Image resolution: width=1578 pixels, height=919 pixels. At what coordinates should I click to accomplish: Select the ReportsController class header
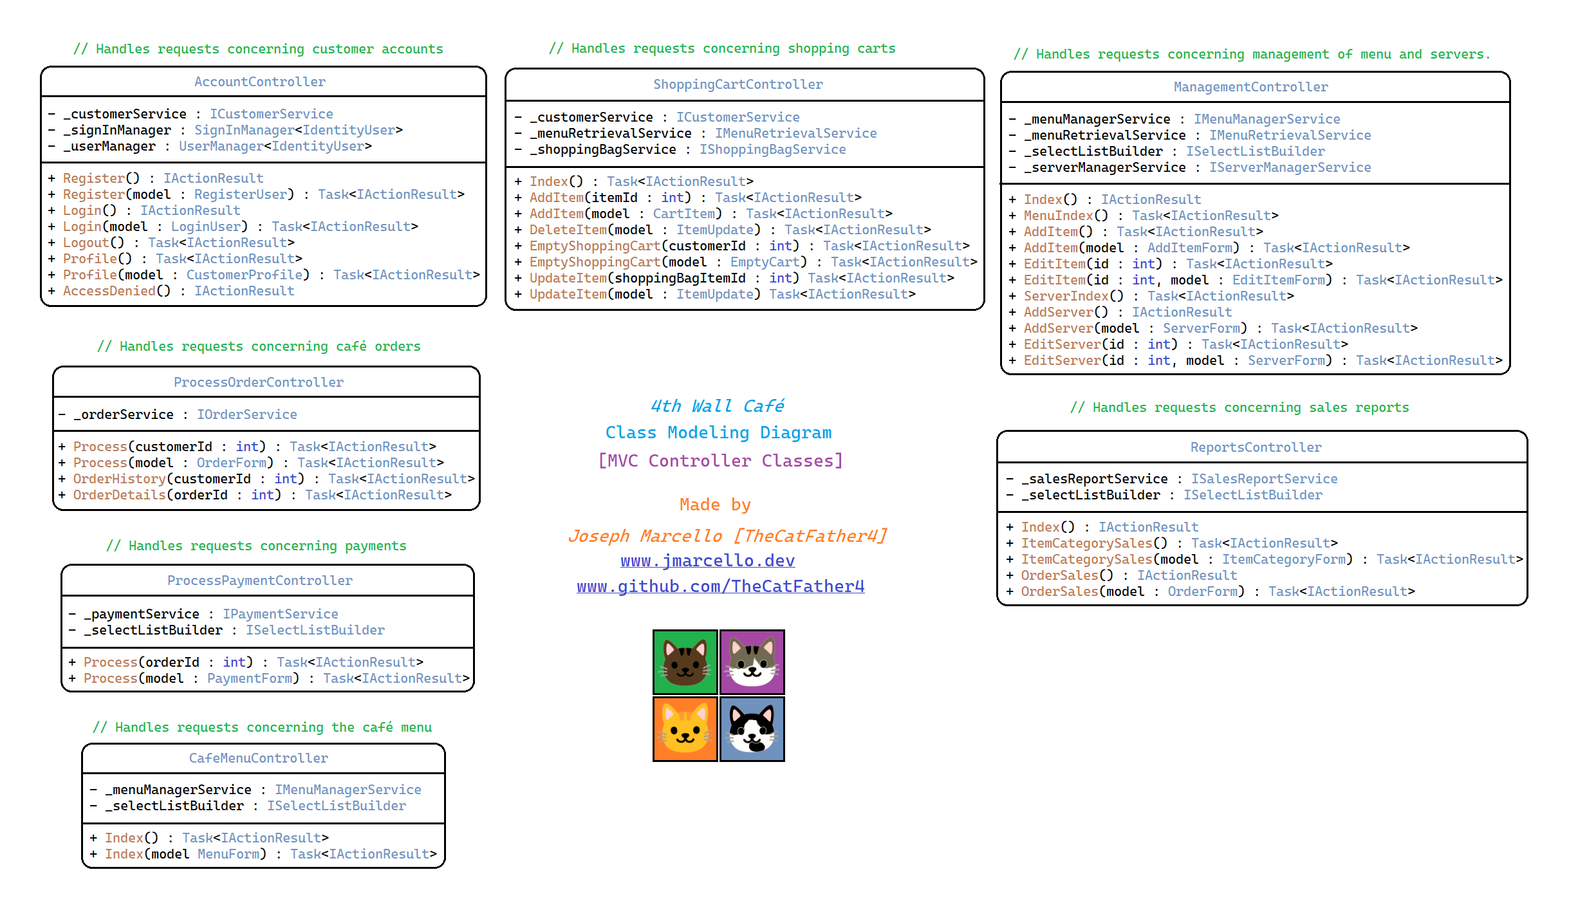pos(1255,447)
